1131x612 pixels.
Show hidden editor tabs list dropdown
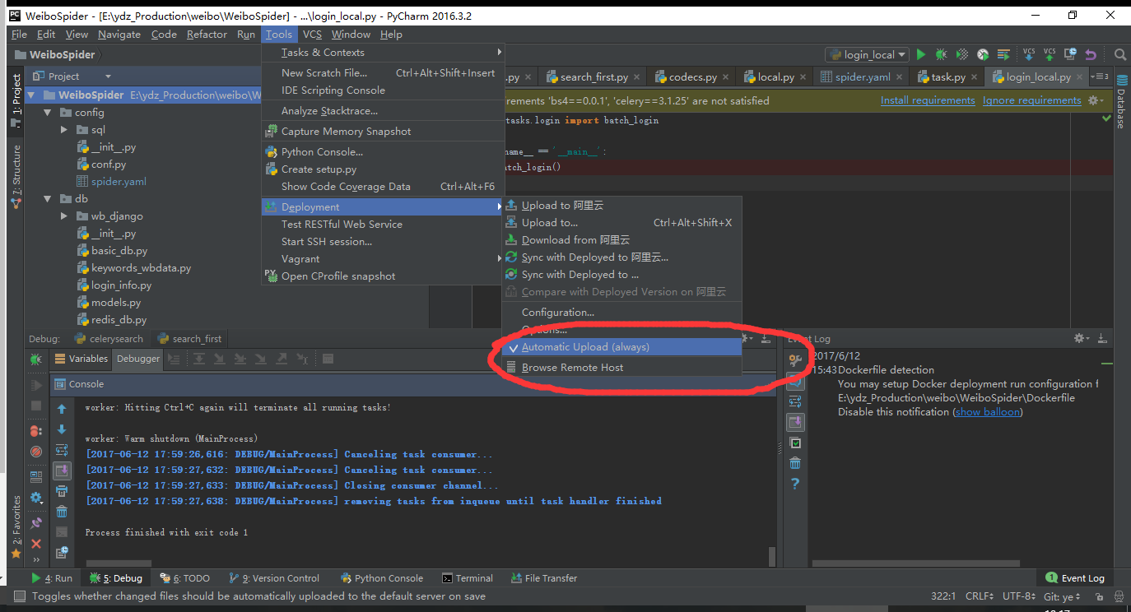pyautogui.click(x=1099, y=76)
